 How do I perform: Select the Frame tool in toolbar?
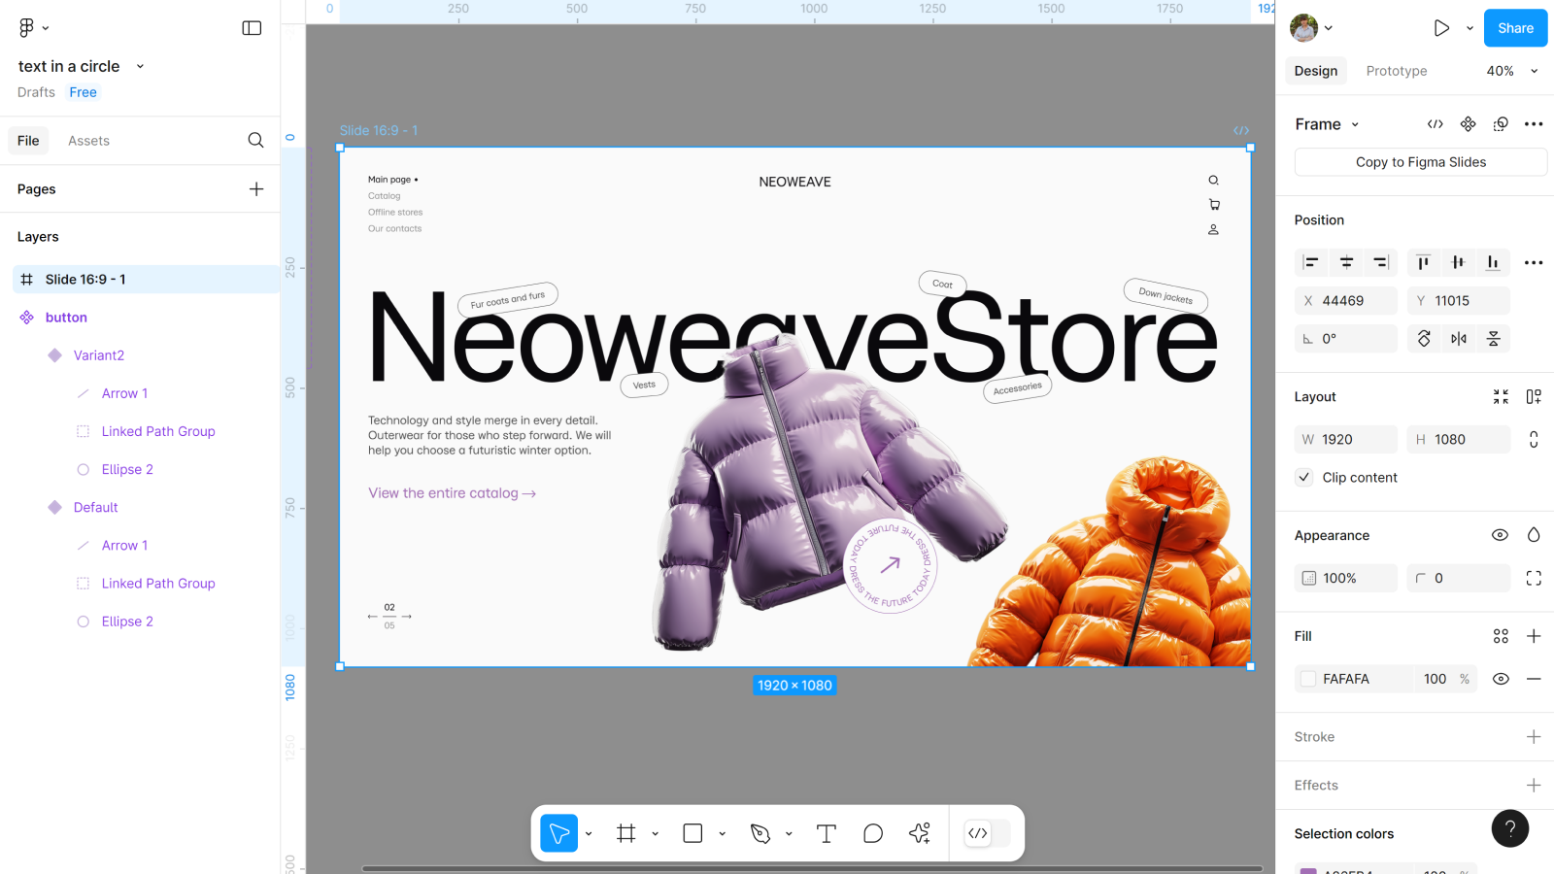pos(626,833)
